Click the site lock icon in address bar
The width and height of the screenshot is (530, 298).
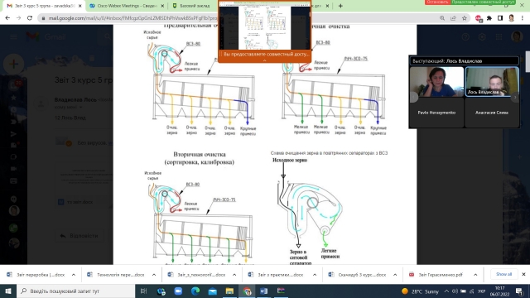tap(43, 18)
